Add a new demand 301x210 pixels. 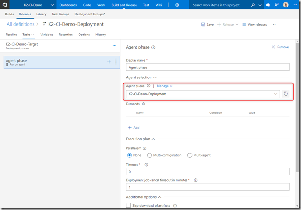134,128
